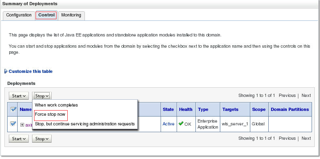The width and height of the screenshot is (320, 159).
Task: Open the top Start dropdown button
Action: [x=19, y=96]
